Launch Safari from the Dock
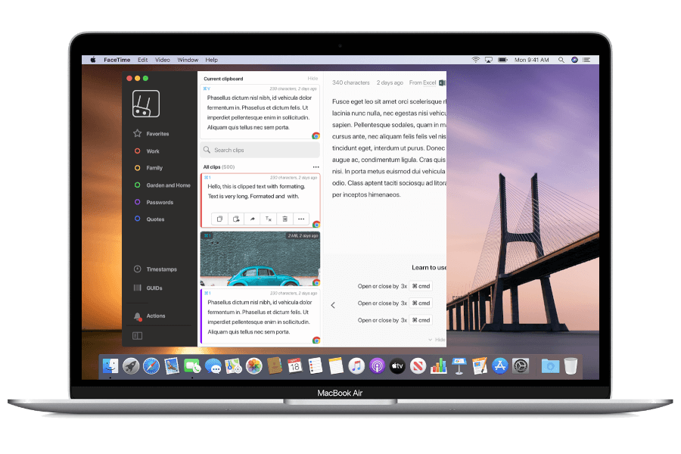This screenshot has width=681, height=454. (151, 365)
